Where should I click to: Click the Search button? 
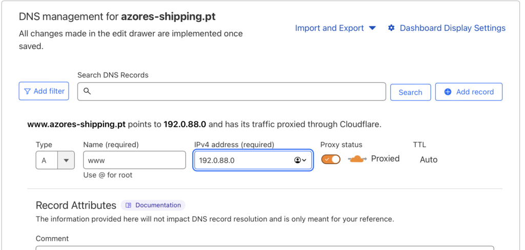tap(410, 92)
